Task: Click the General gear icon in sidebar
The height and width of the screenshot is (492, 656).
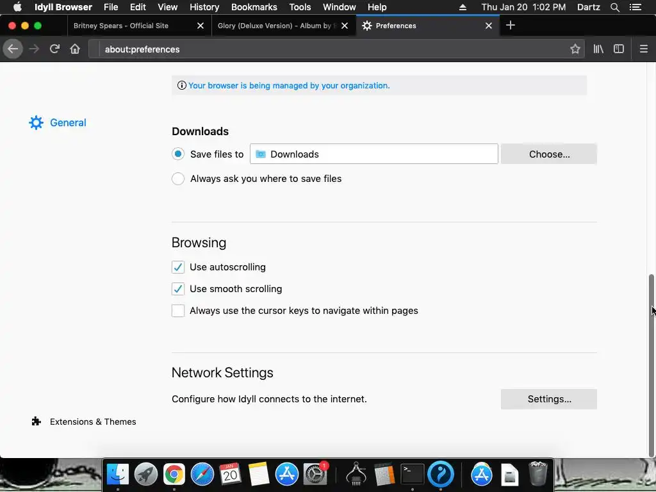Action: tap(36, 122)
